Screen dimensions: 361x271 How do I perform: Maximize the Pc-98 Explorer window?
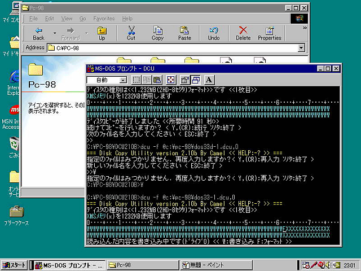coord(296,8)
